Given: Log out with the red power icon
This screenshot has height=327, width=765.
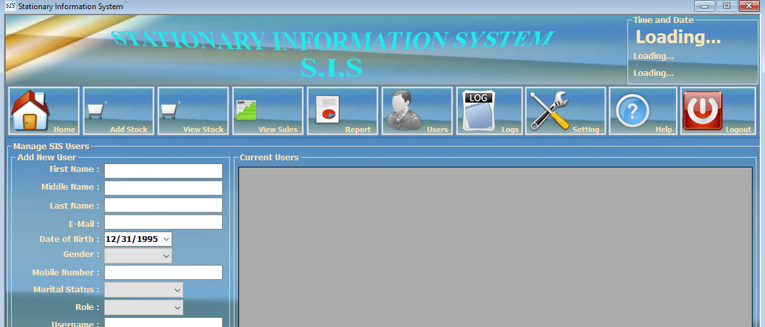Looking at the screenshot, I should (702, 110).
